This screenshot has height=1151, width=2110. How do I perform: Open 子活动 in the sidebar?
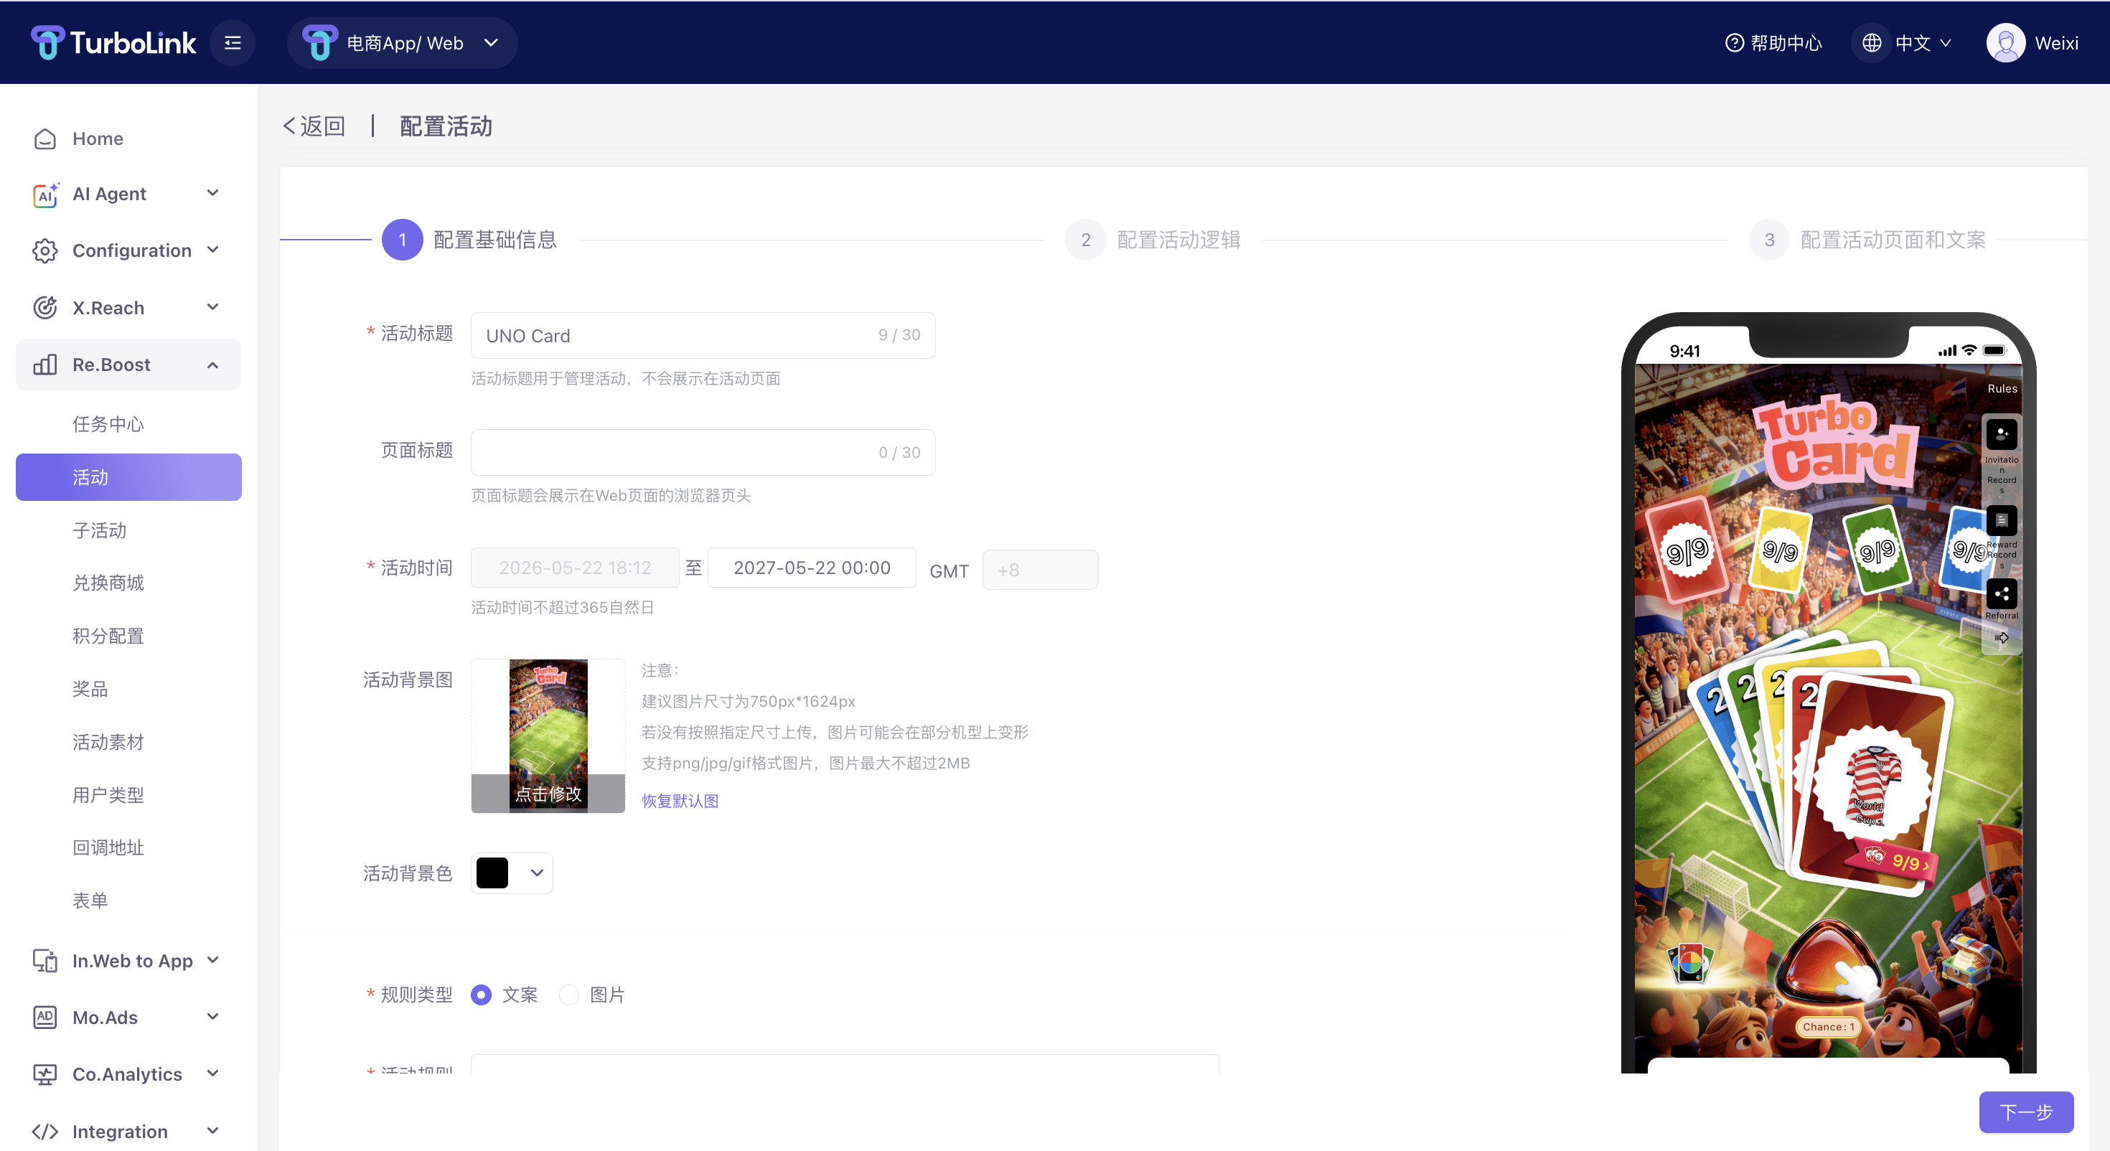[x=99, y=530]
